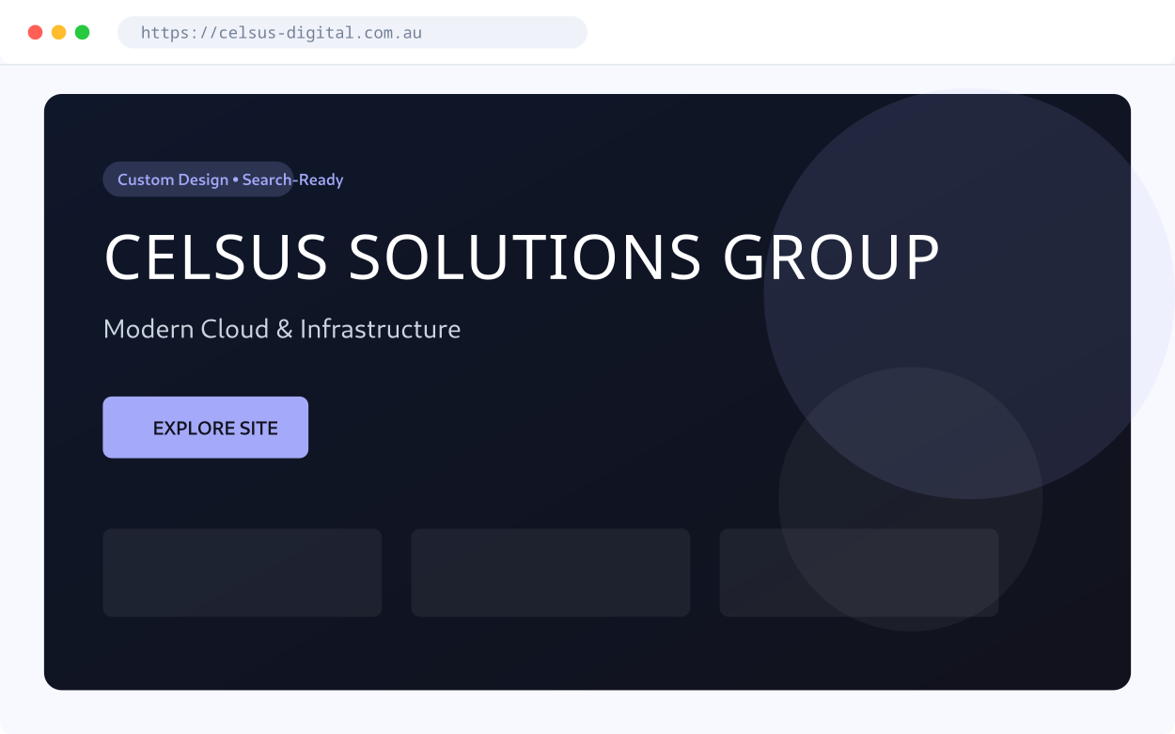The image size is (1175, 734).
Task: Click the yellow minimize window dot
Action: pos(59,32)
